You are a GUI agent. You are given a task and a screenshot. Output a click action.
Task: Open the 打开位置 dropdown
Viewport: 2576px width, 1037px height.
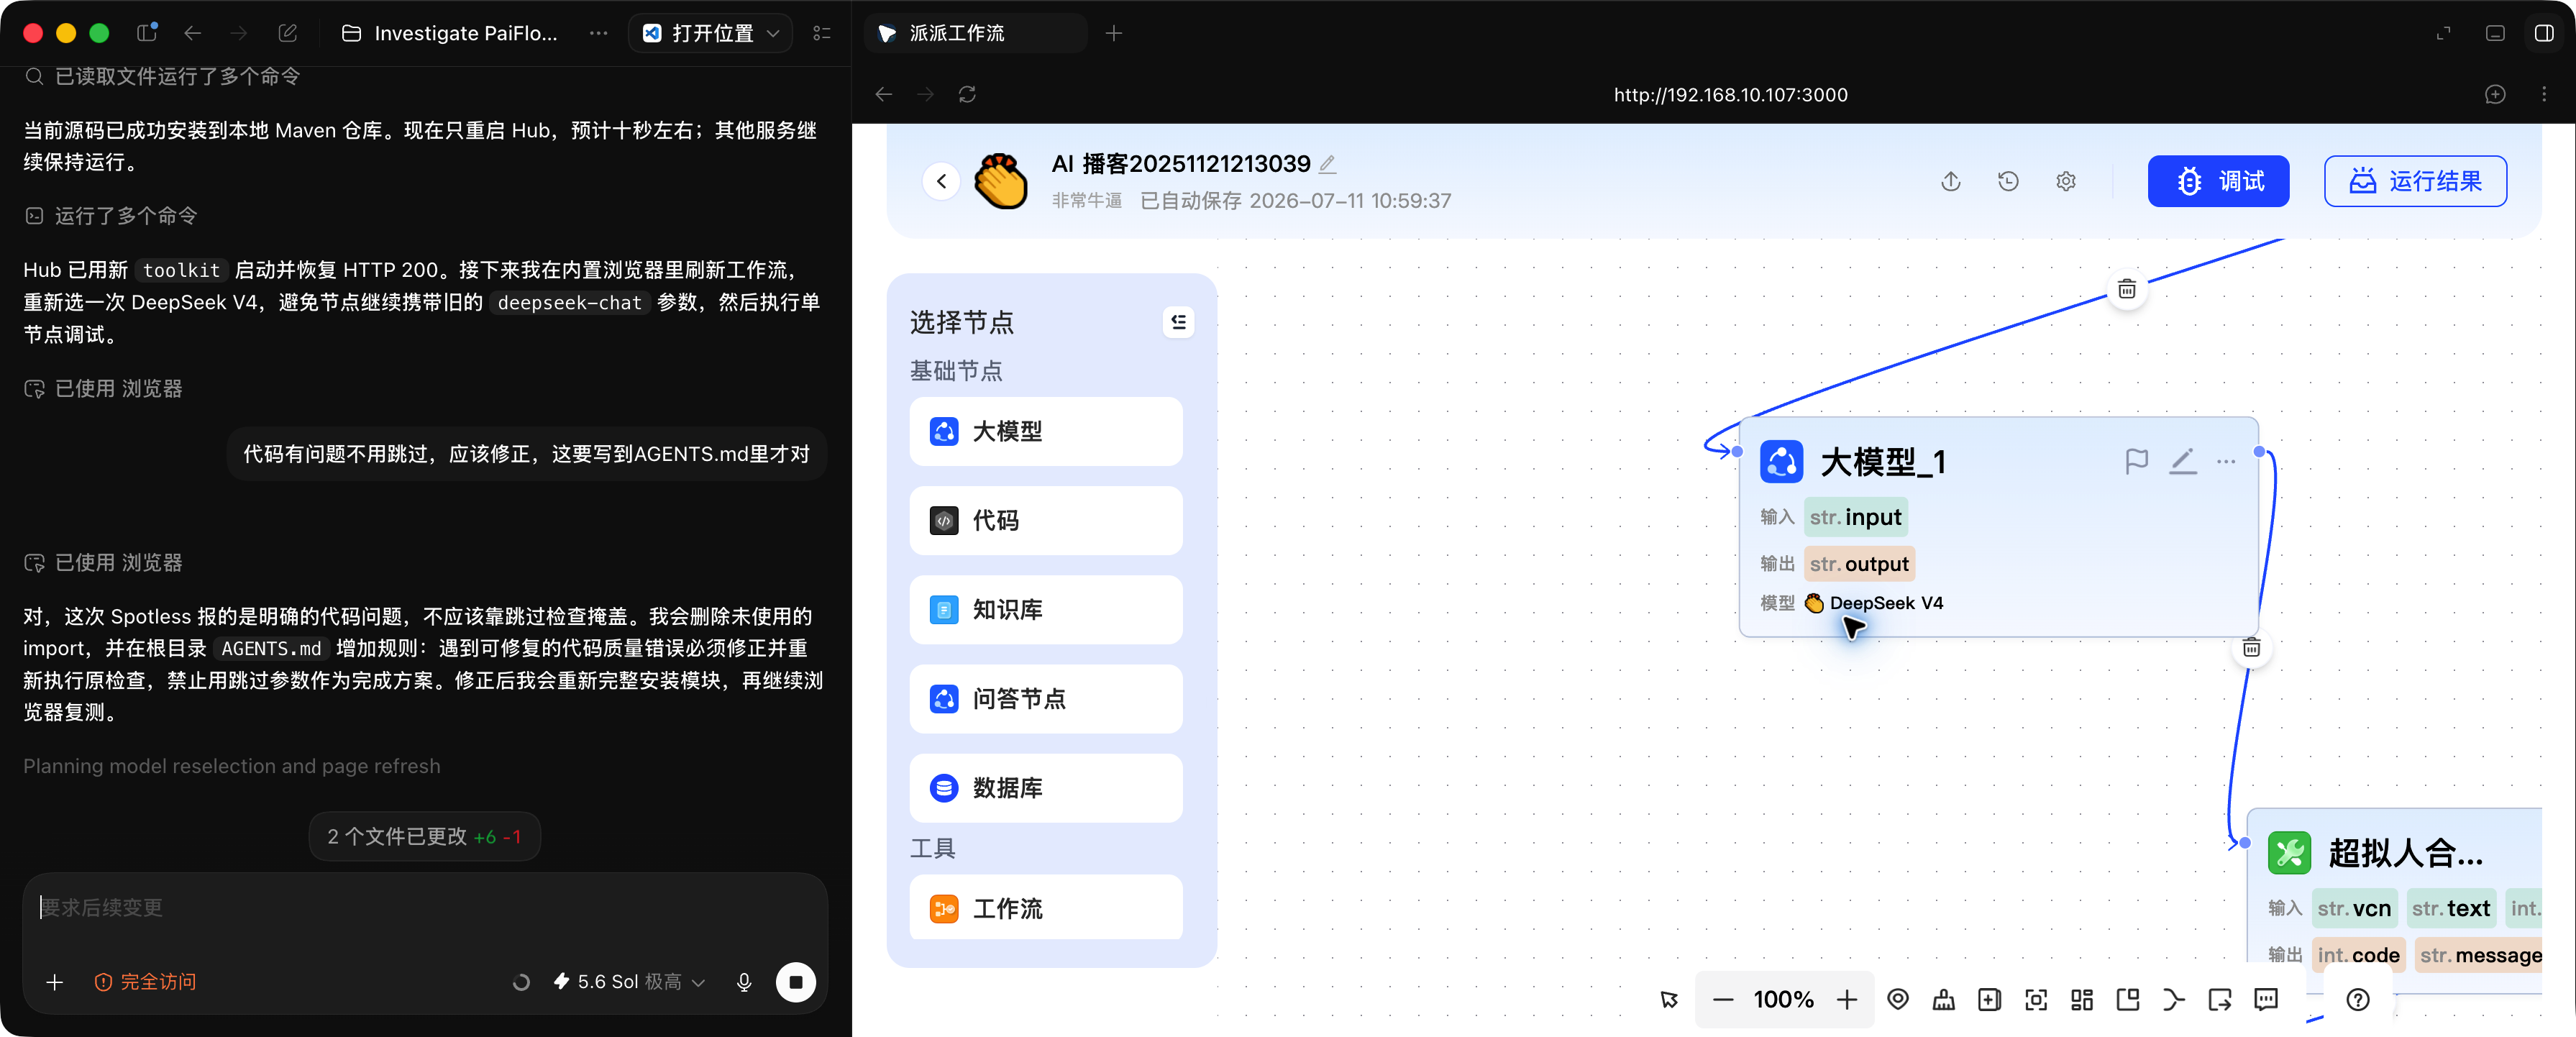[x=710, y=33]
